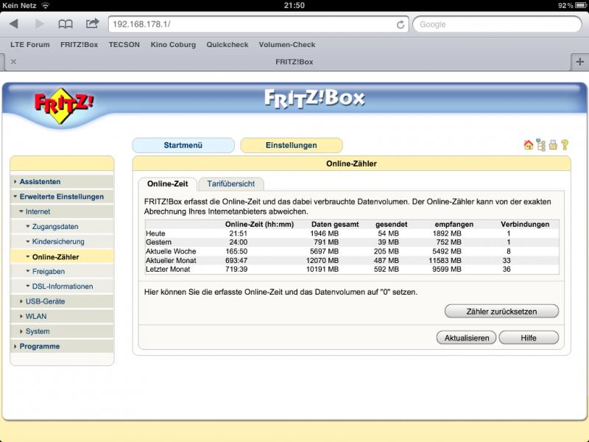The height and width of the screenshot is (442, 589).
Task: Click the sitemap overview icon
Action: [541, 144]
